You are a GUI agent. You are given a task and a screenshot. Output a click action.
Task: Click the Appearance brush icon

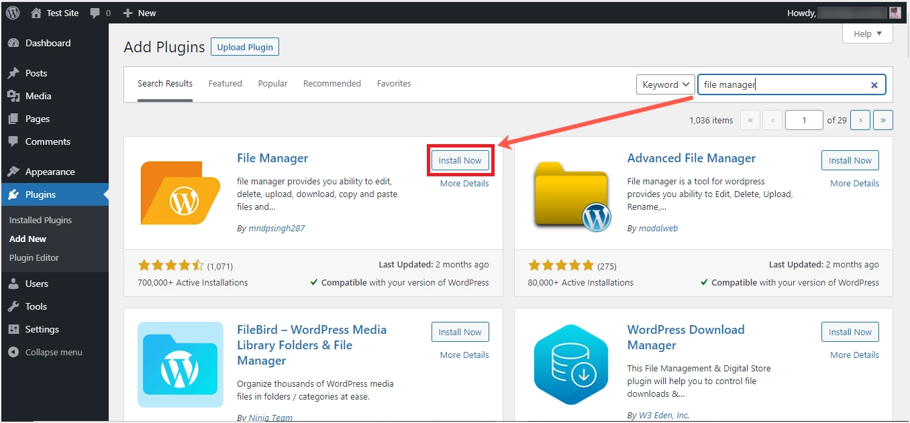pos(13,172)
